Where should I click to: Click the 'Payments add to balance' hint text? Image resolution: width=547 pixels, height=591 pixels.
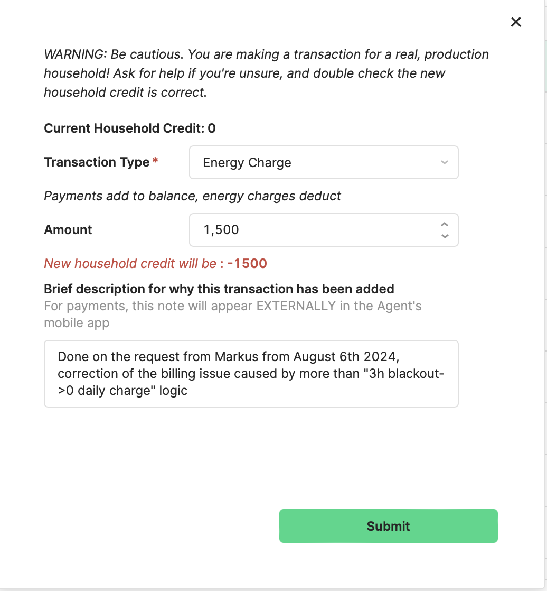pyautogui.click(x=192, y=196)
